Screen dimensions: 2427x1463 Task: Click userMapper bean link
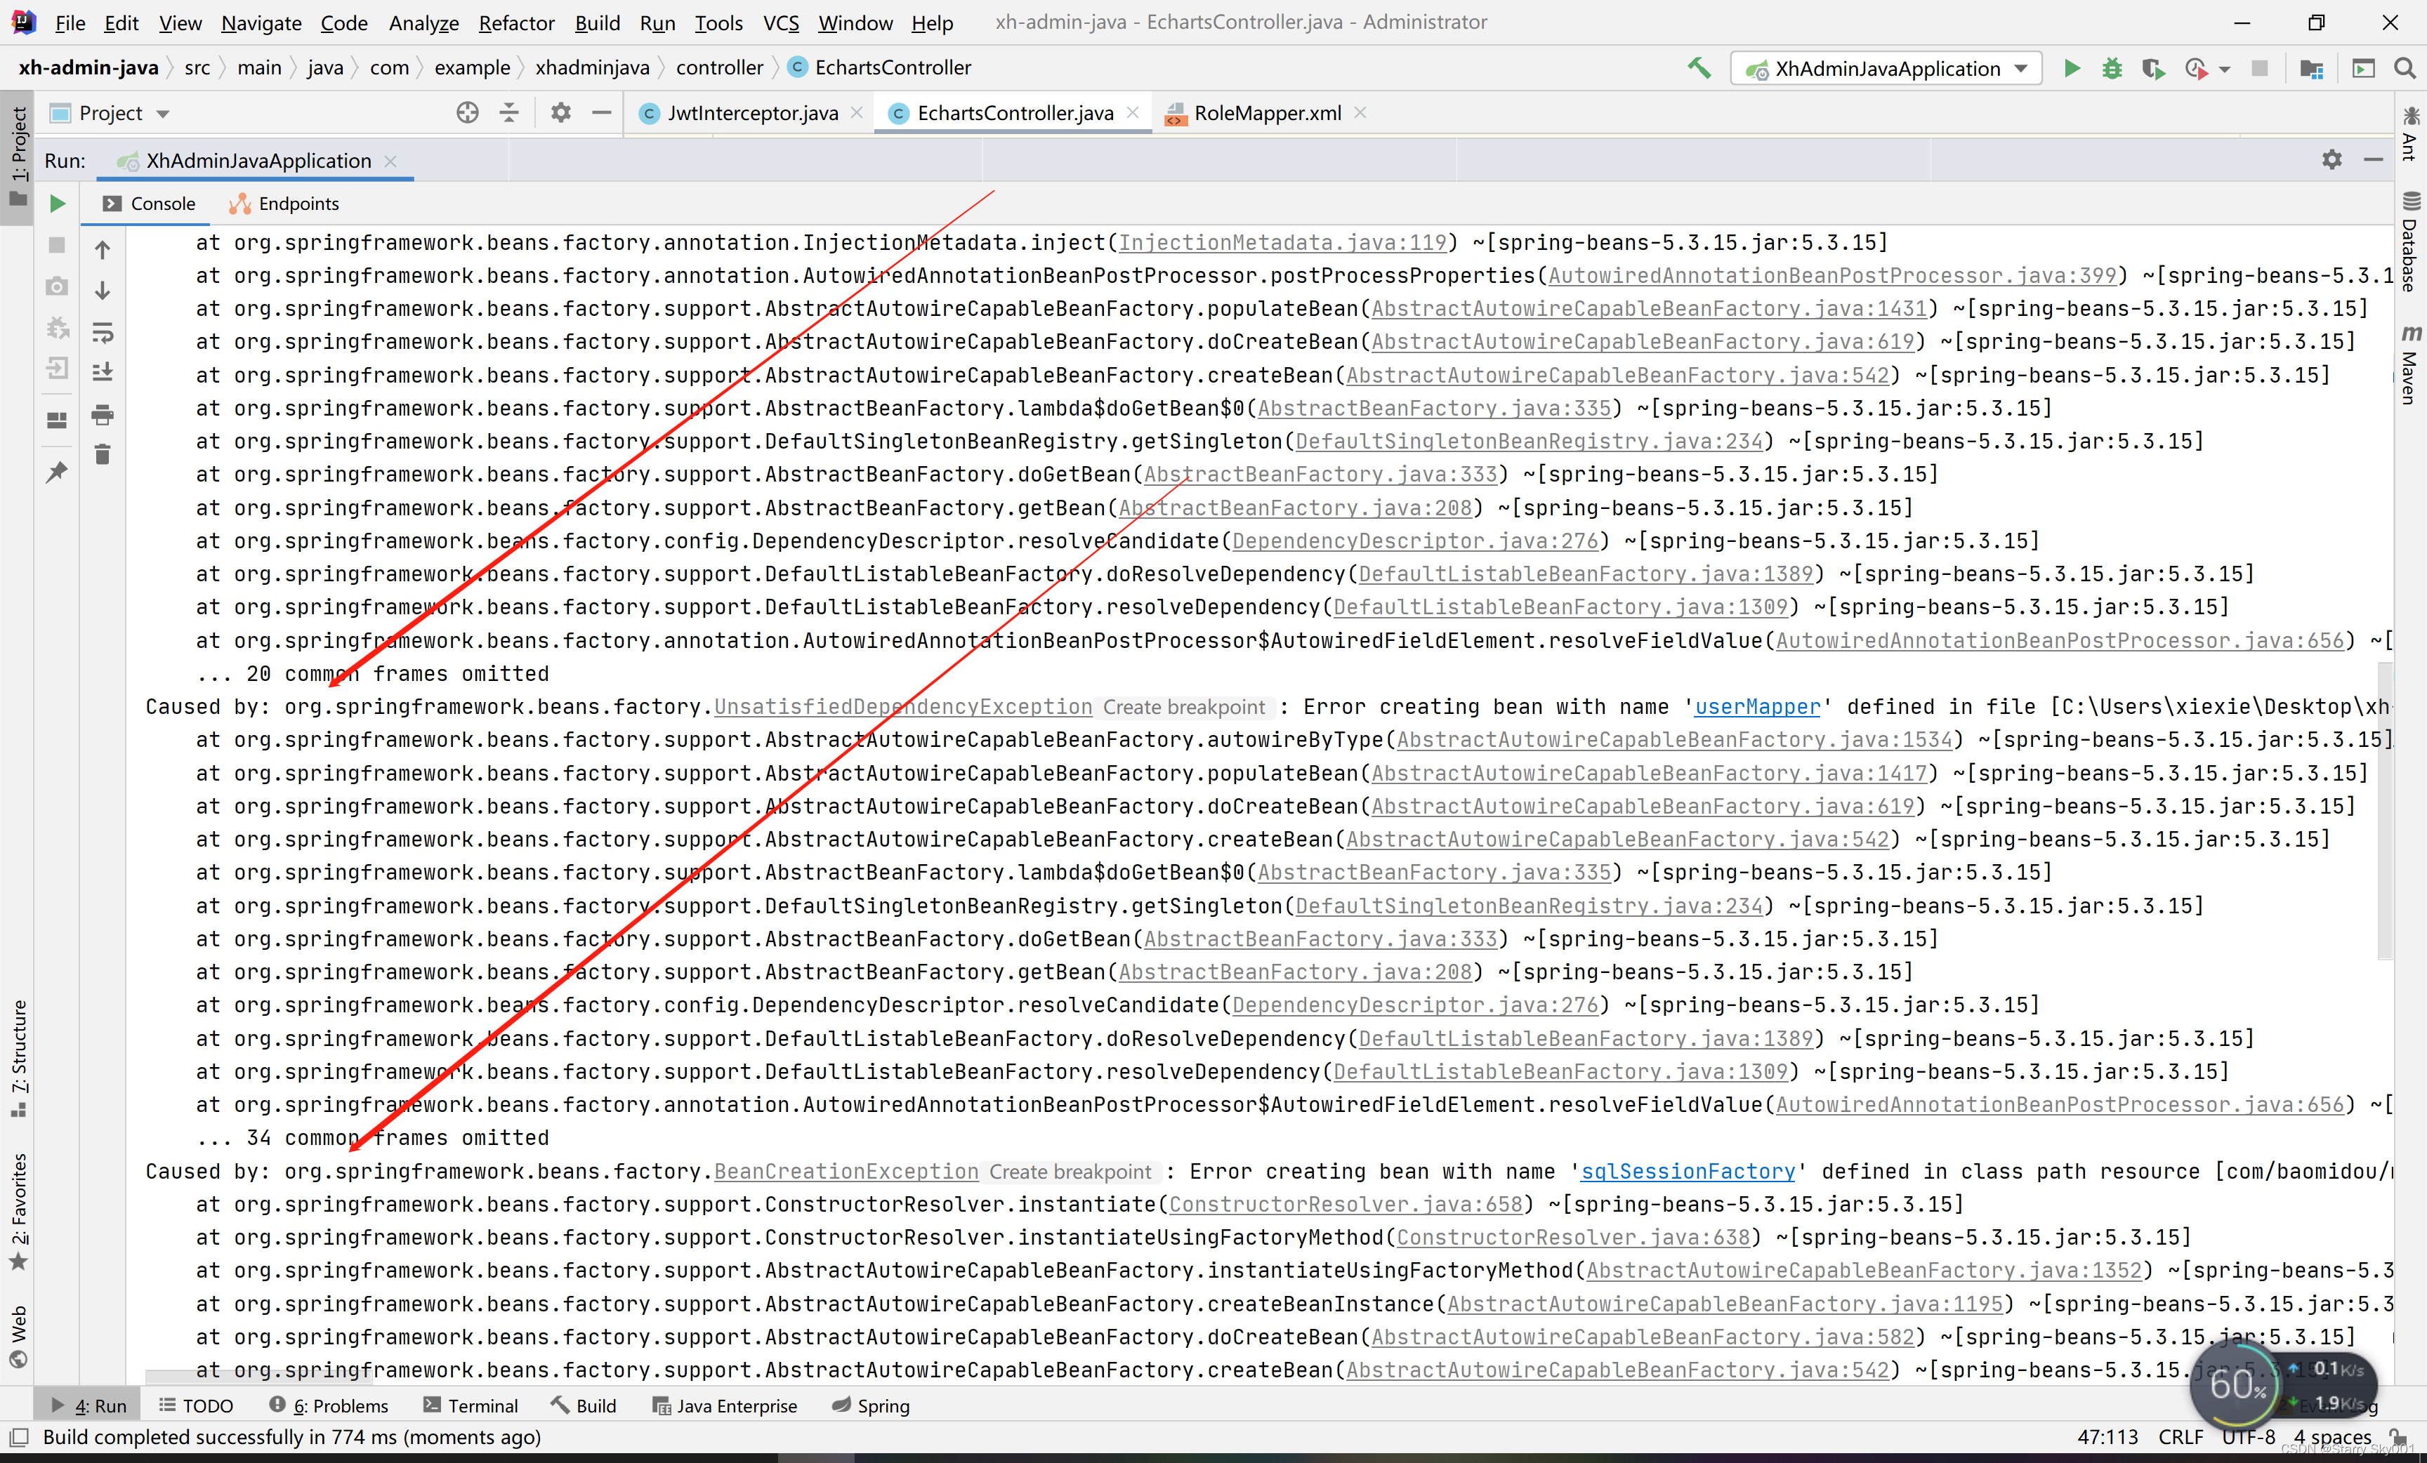[1757, 706]
